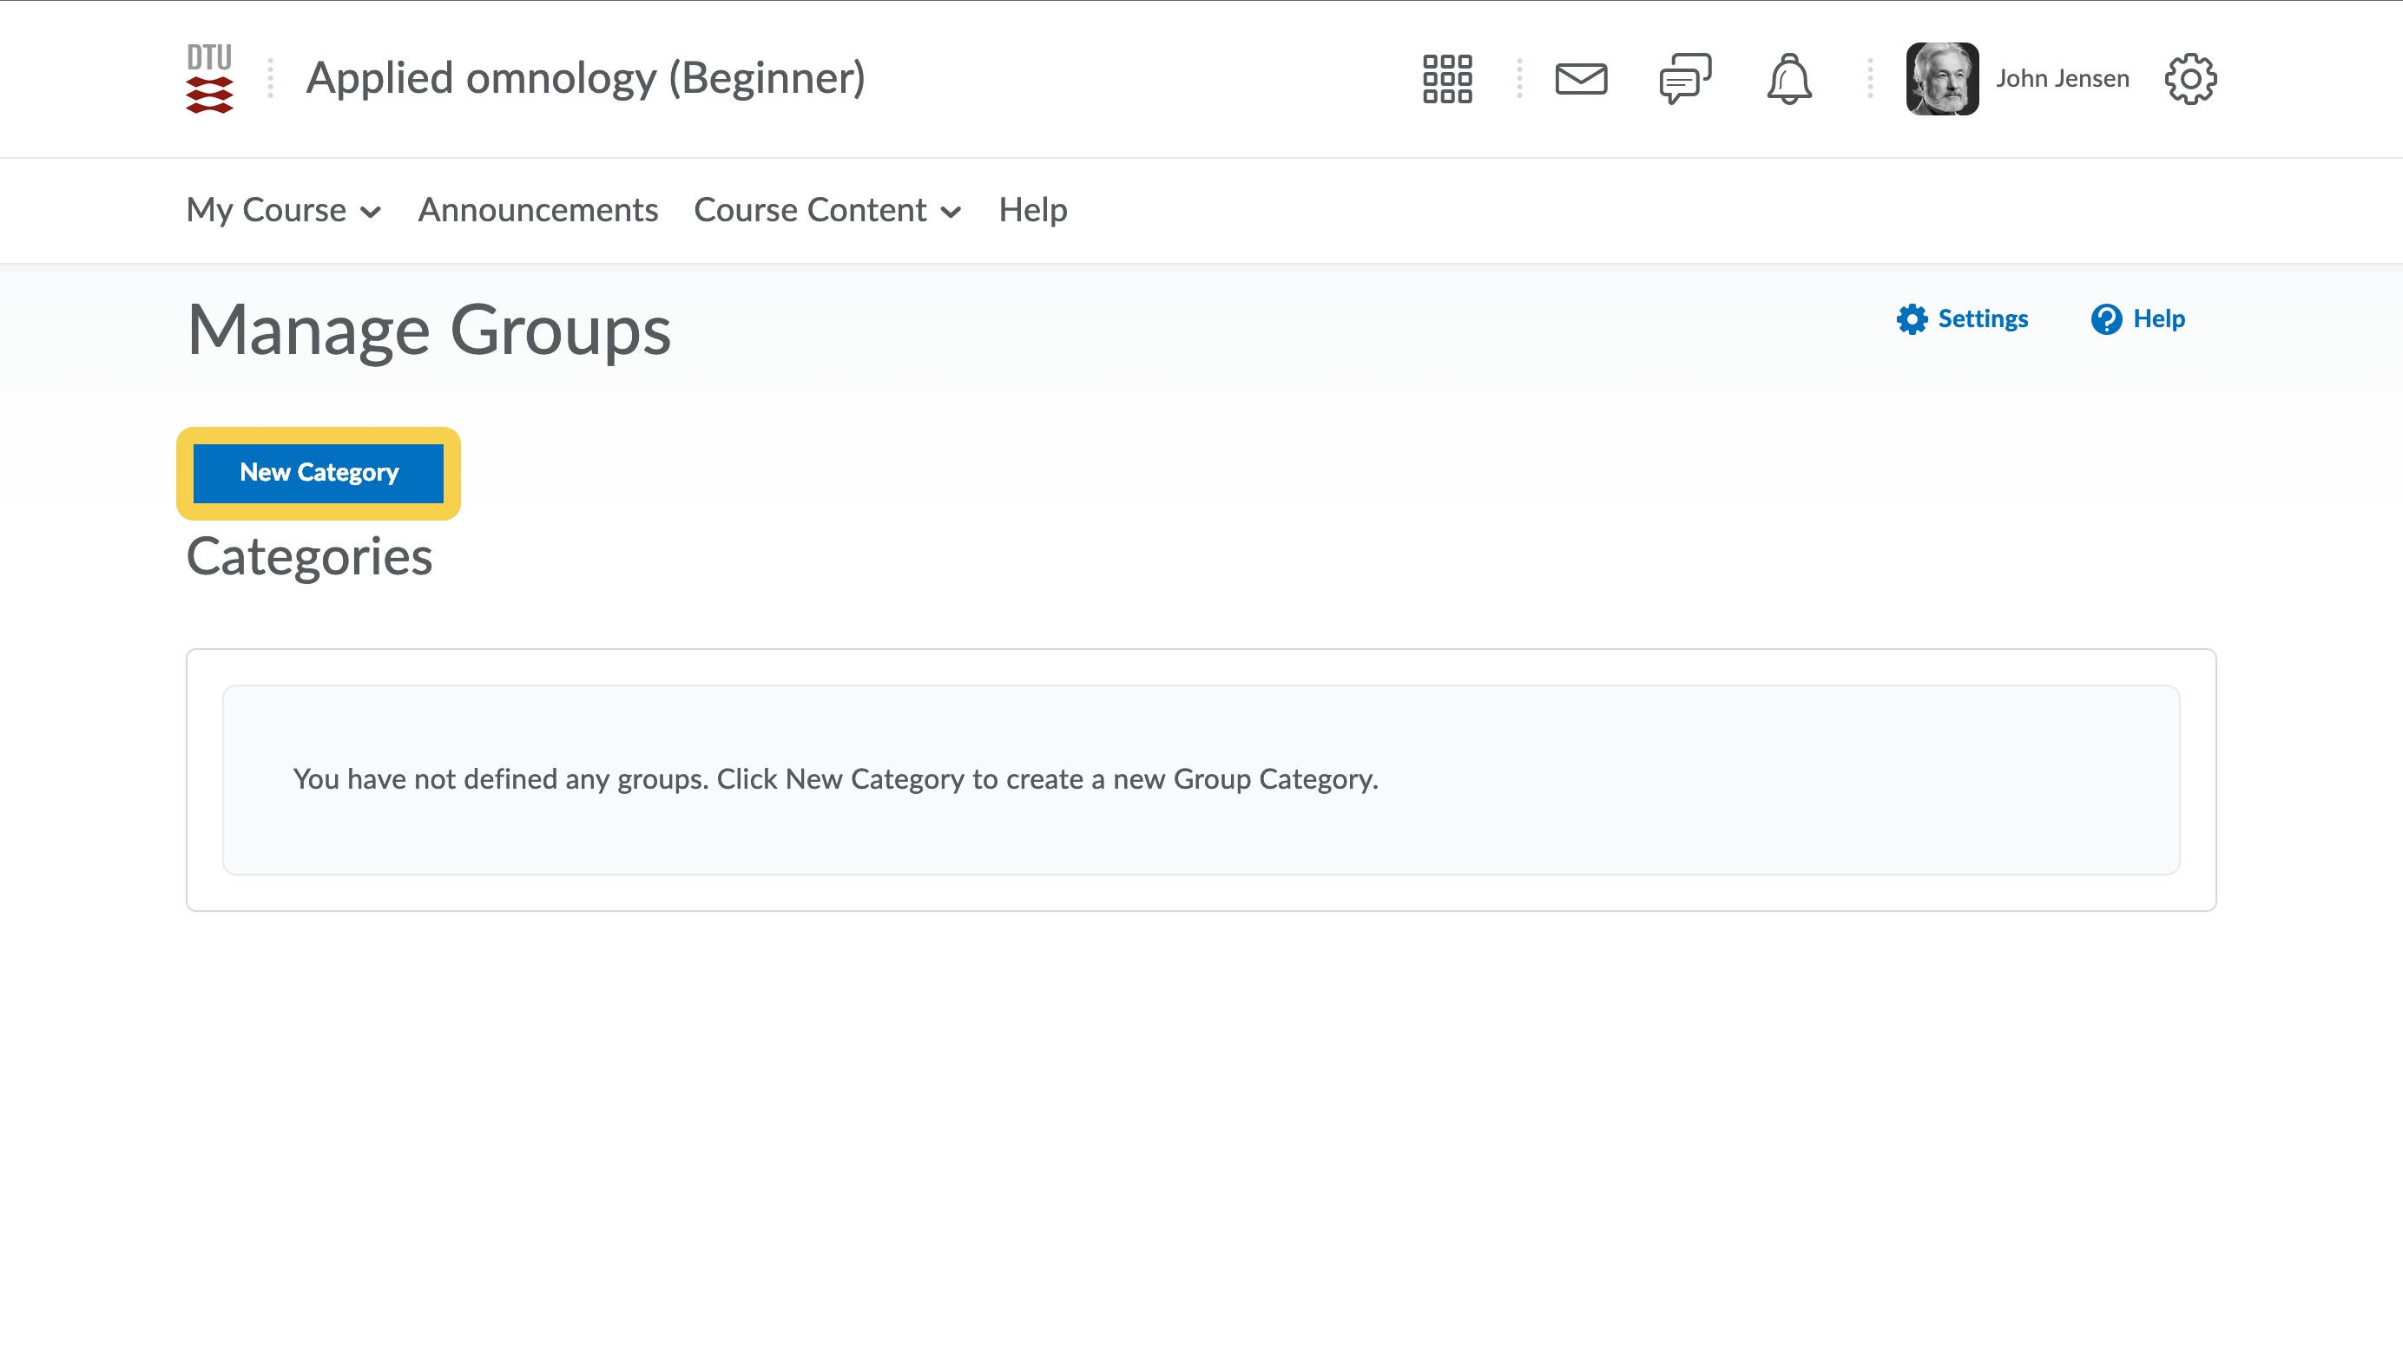The width and height of the screenshot is (2403, 1351).
Task: Open the Manage Groups Settings link
Action: (x=1981, y=318)
